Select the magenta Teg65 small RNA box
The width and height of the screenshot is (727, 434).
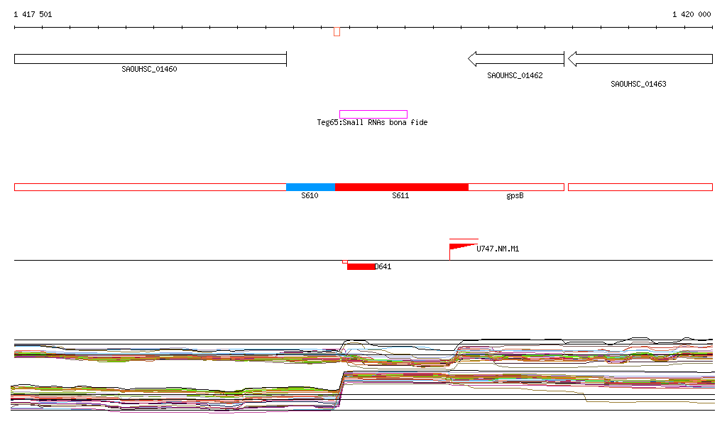[373, 114]
